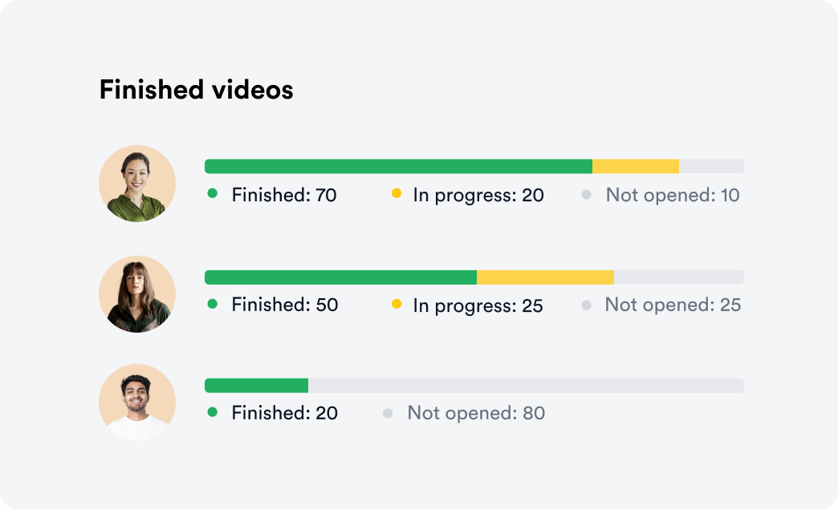Click the Finished videos heading
The width and height of the screenshot is (838, 510).
196,89
